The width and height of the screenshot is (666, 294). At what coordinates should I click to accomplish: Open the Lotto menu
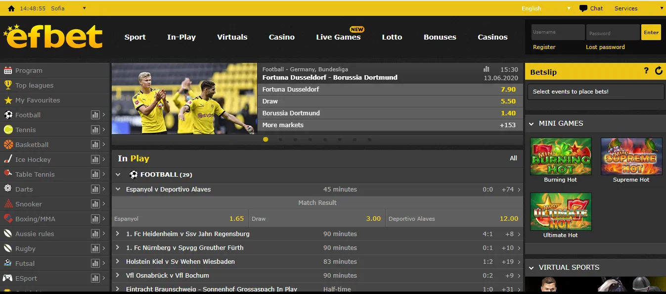392,37
